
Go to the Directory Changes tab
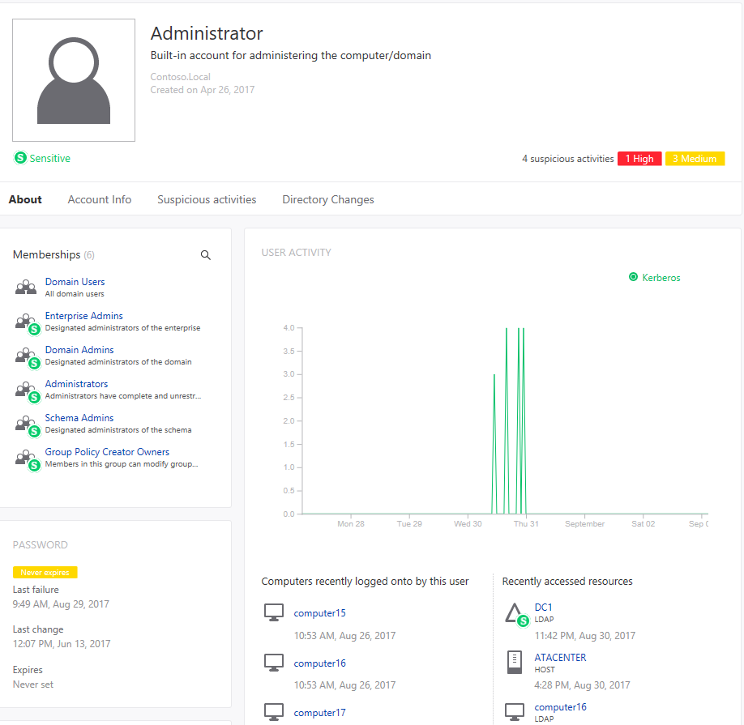(x=328, y=199)
